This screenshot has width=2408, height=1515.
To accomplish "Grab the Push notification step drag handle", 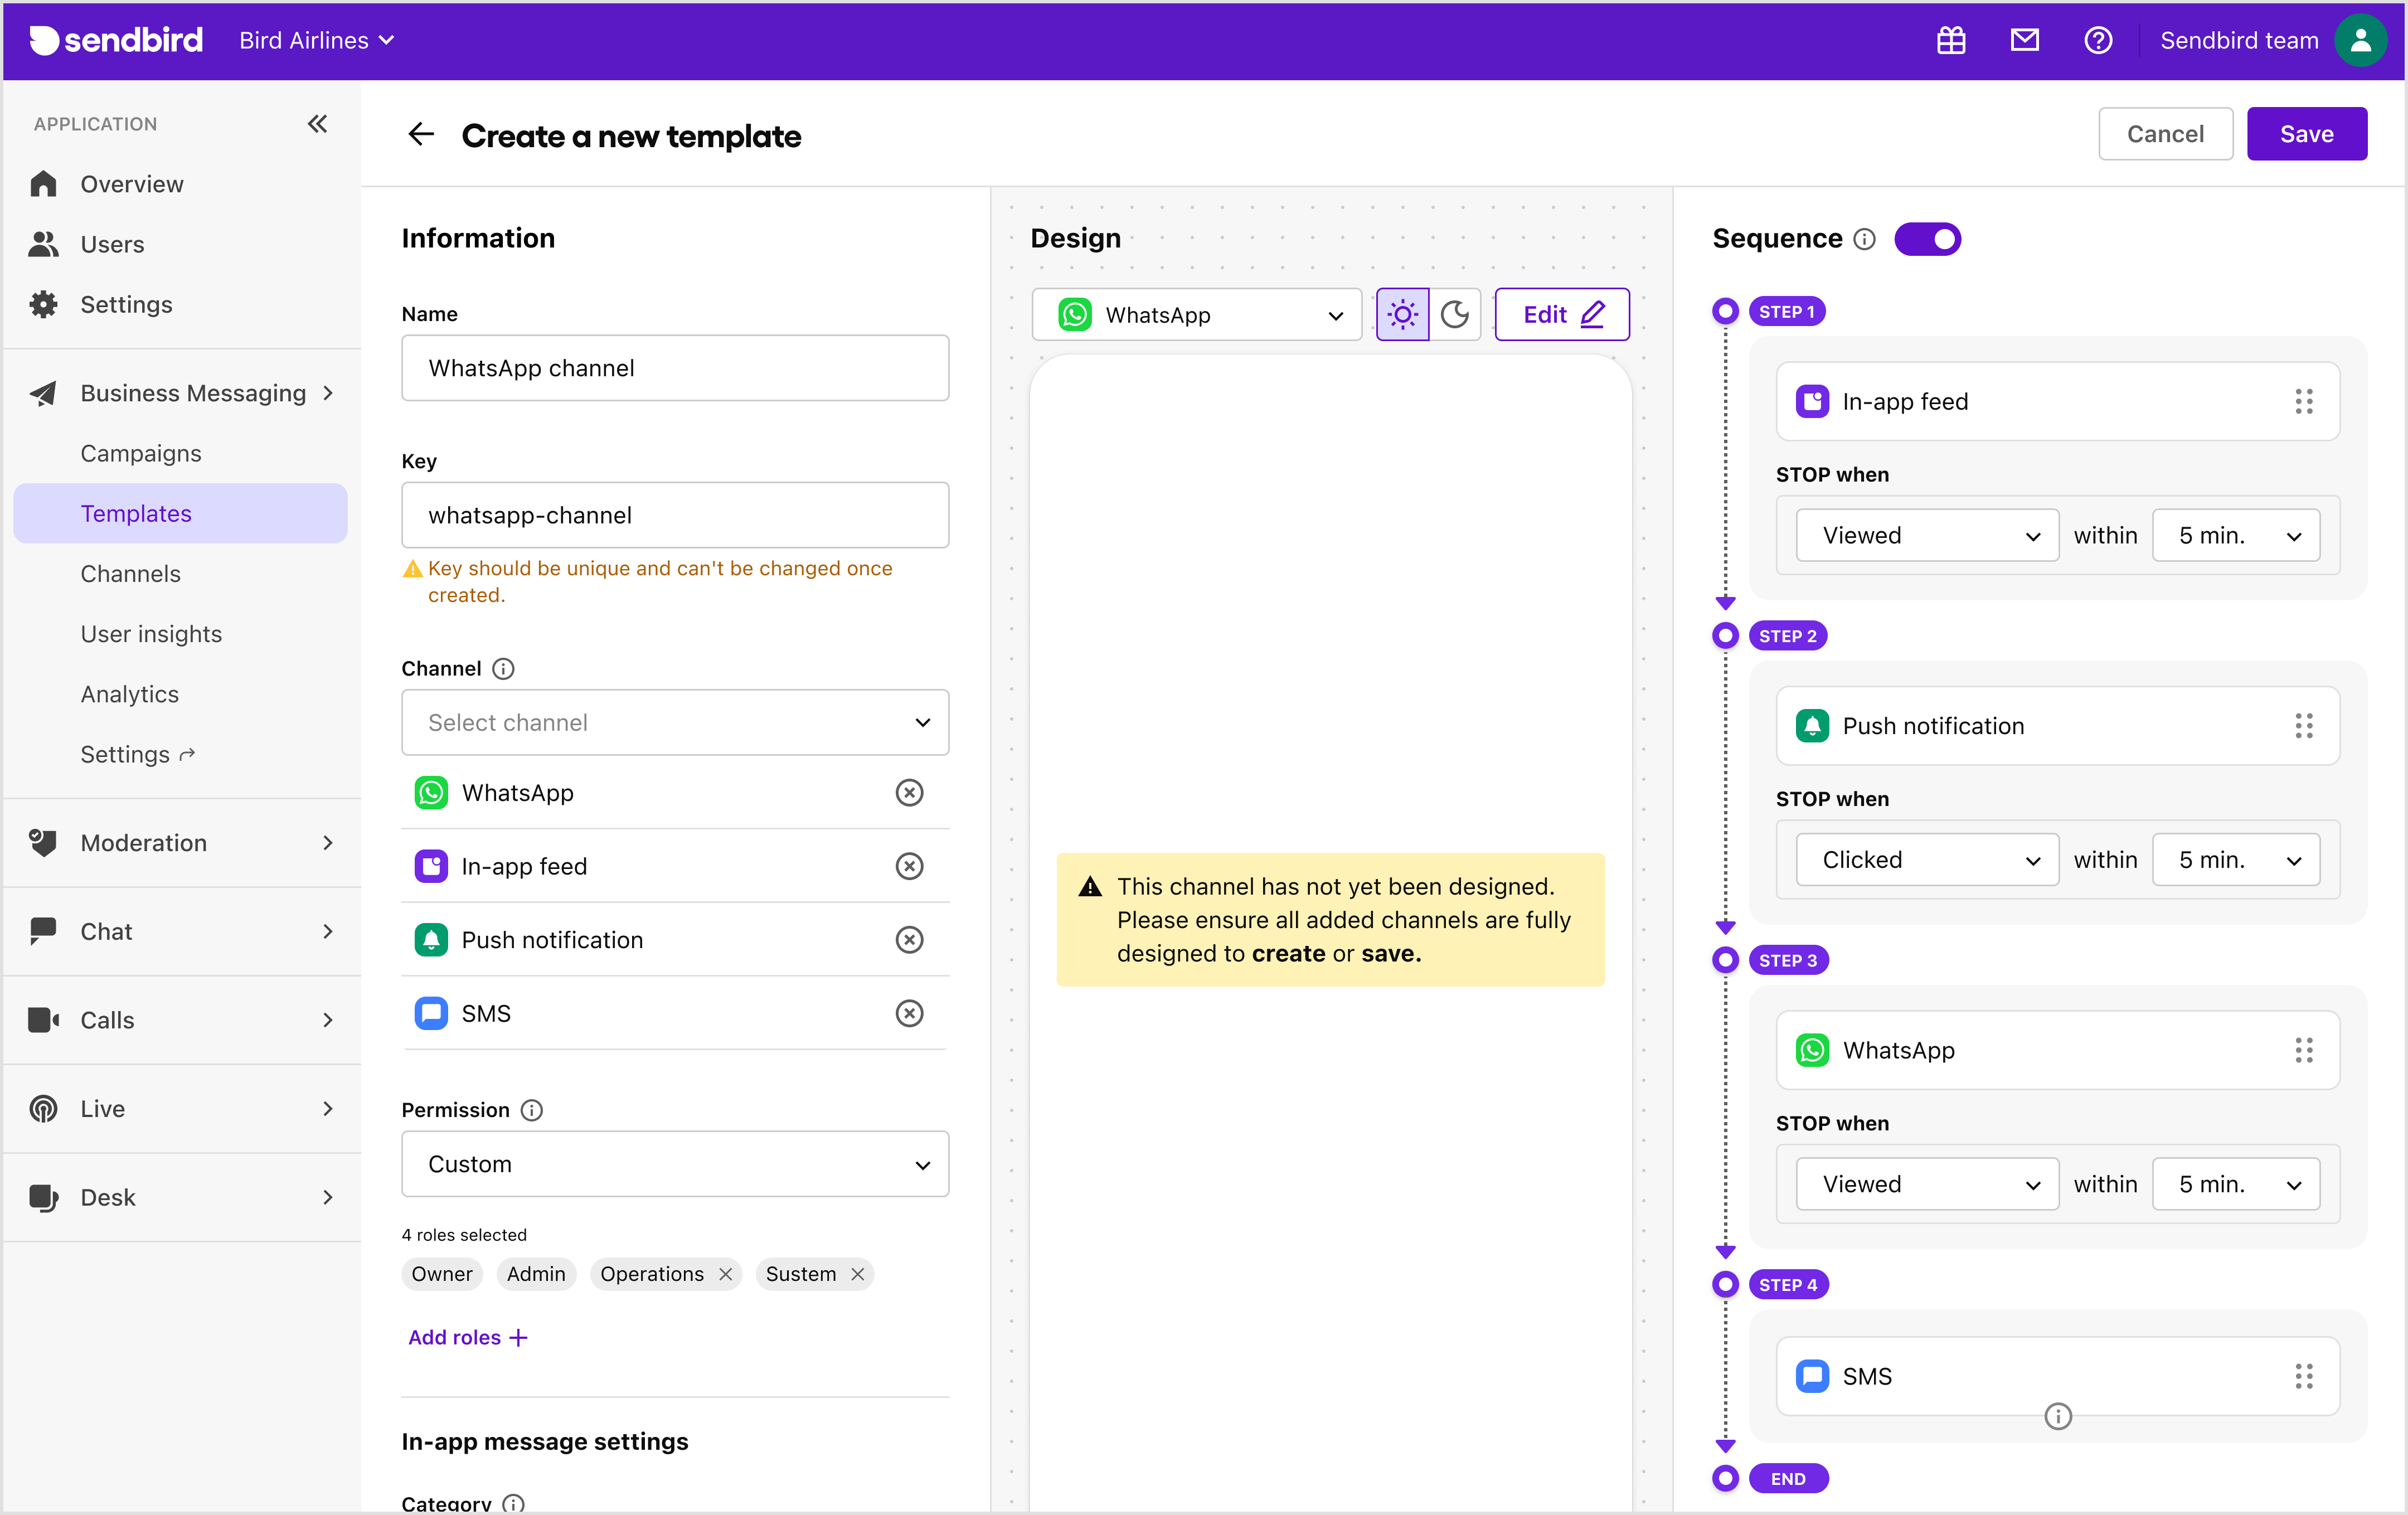I will click(x=2304, y=726).
